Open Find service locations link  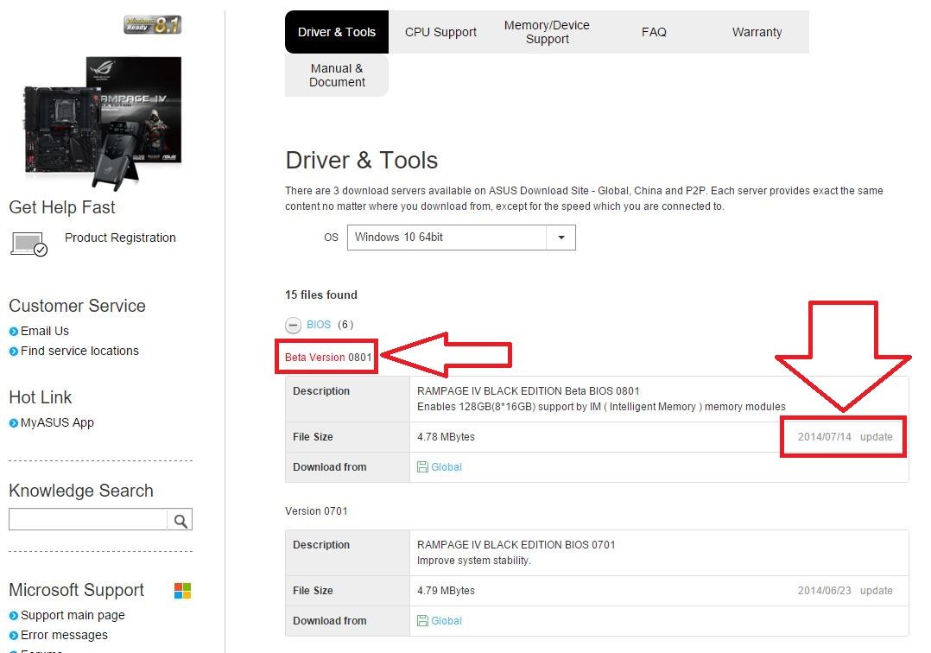(x=79, y=352)
